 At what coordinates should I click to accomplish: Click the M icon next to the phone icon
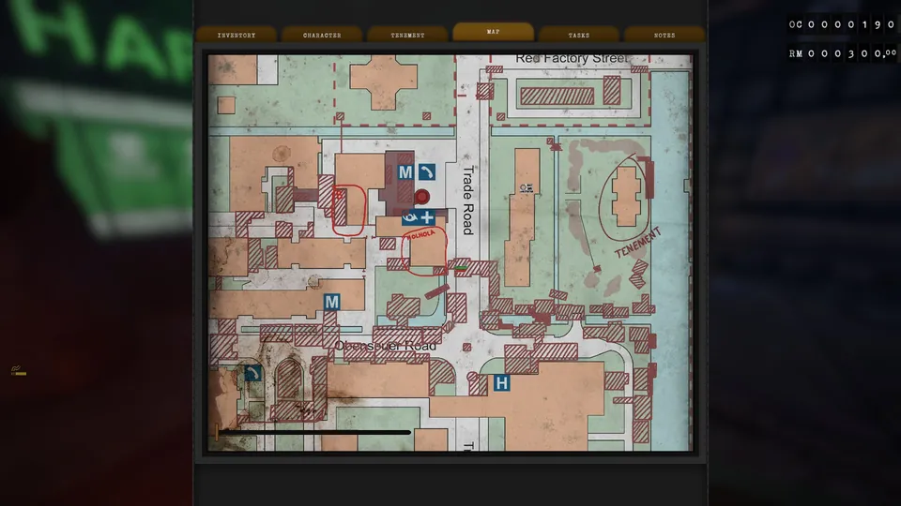tap(405, 171)
